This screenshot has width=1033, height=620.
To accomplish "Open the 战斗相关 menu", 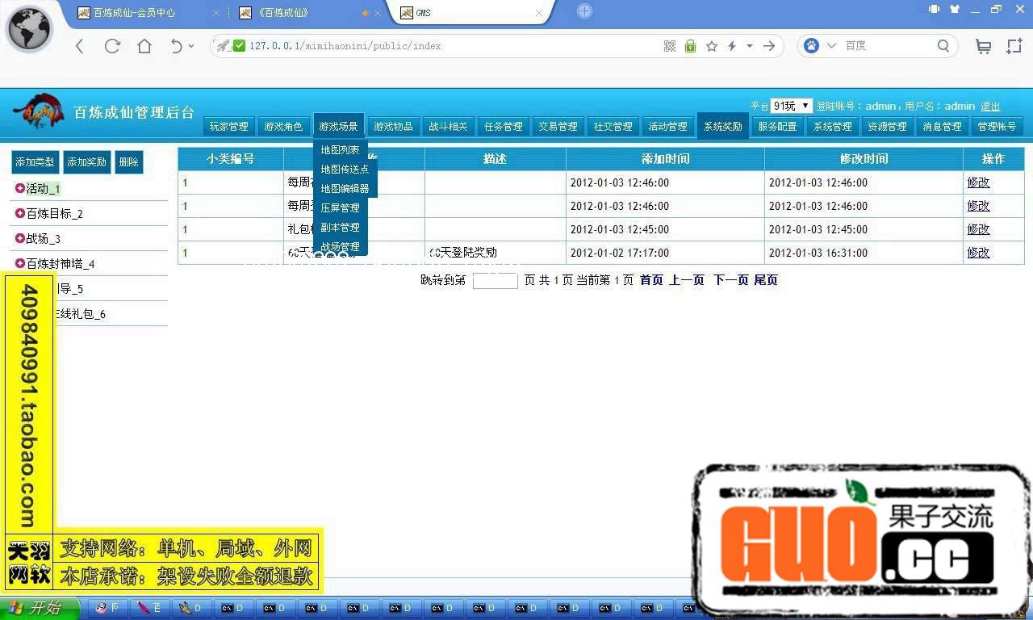I will 448,126.
